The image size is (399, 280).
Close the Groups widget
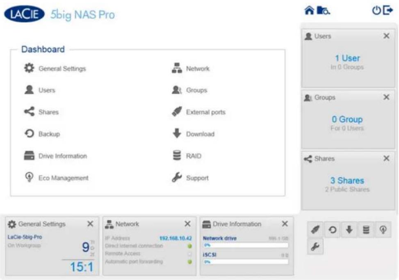click(x=386, y=97)
